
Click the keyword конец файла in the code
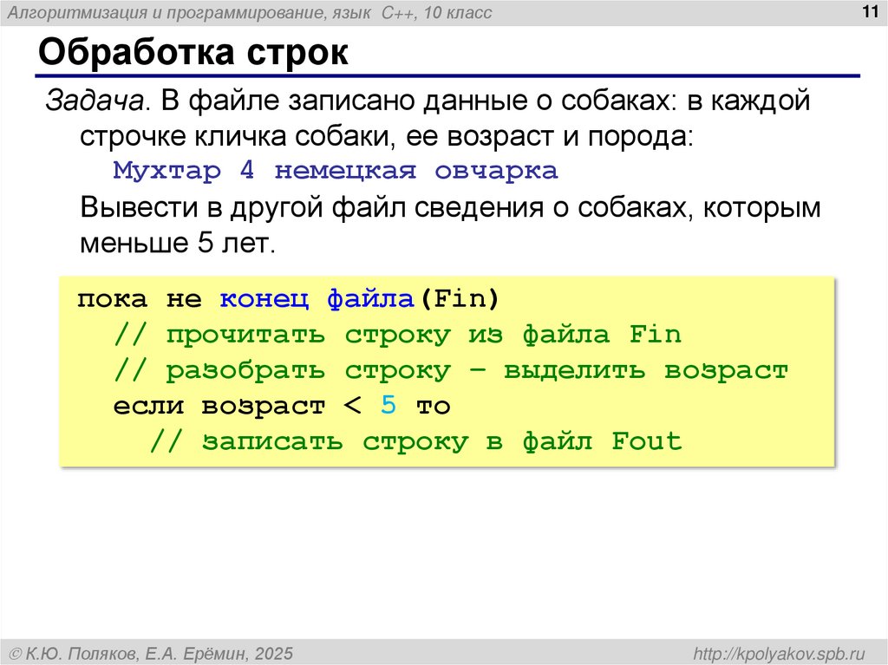tap(319, 297)
